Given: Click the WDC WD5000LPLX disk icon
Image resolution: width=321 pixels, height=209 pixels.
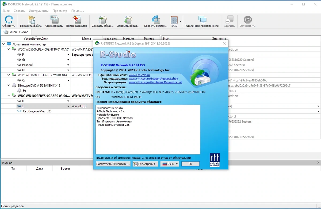Looking at the screenshot, I should tap(14, 50).
